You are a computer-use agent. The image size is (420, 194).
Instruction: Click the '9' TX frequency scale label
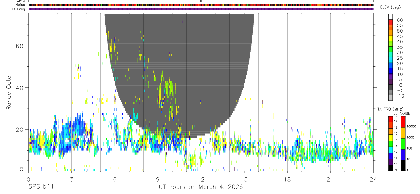click(x=396, y=170)
